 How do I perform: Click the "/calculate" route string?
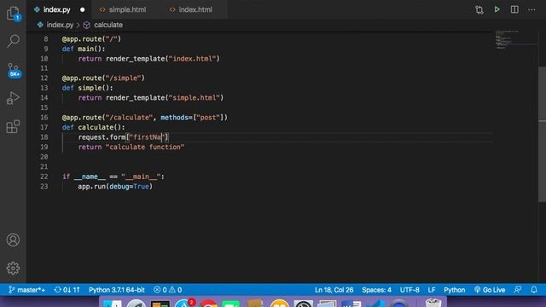click(129, 118)
